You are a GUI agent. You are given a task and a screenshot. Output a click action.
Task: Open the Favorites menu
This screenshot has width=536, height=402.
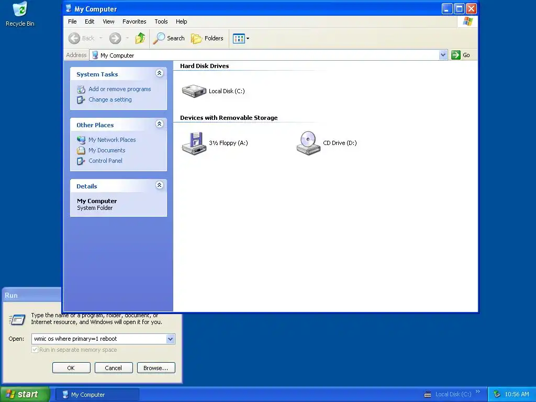(135, 21)
